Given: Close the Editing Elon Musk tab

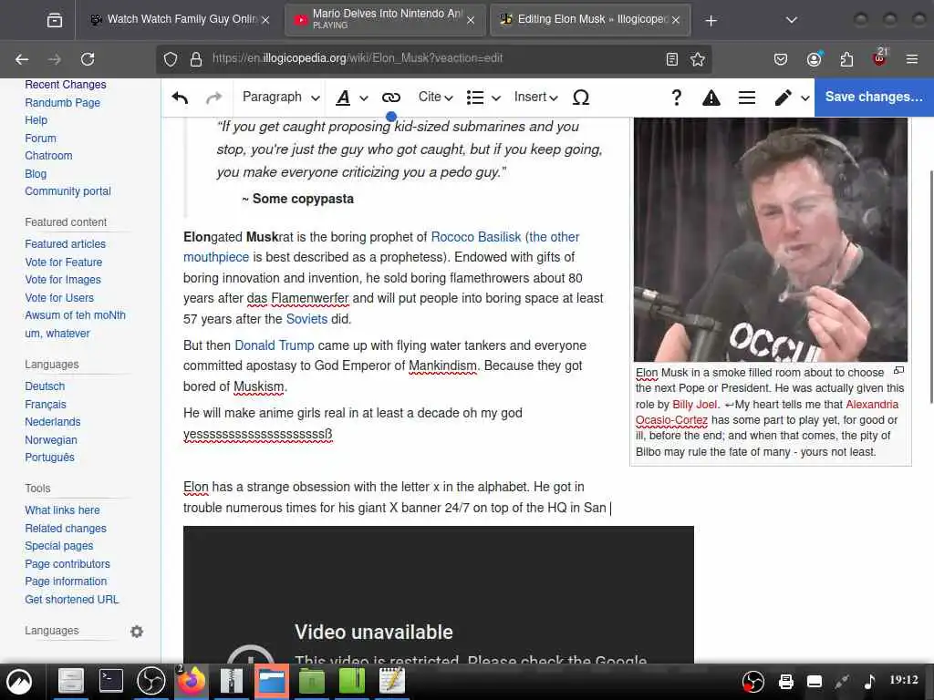Looking at the screenshot, I should [676, 20].
